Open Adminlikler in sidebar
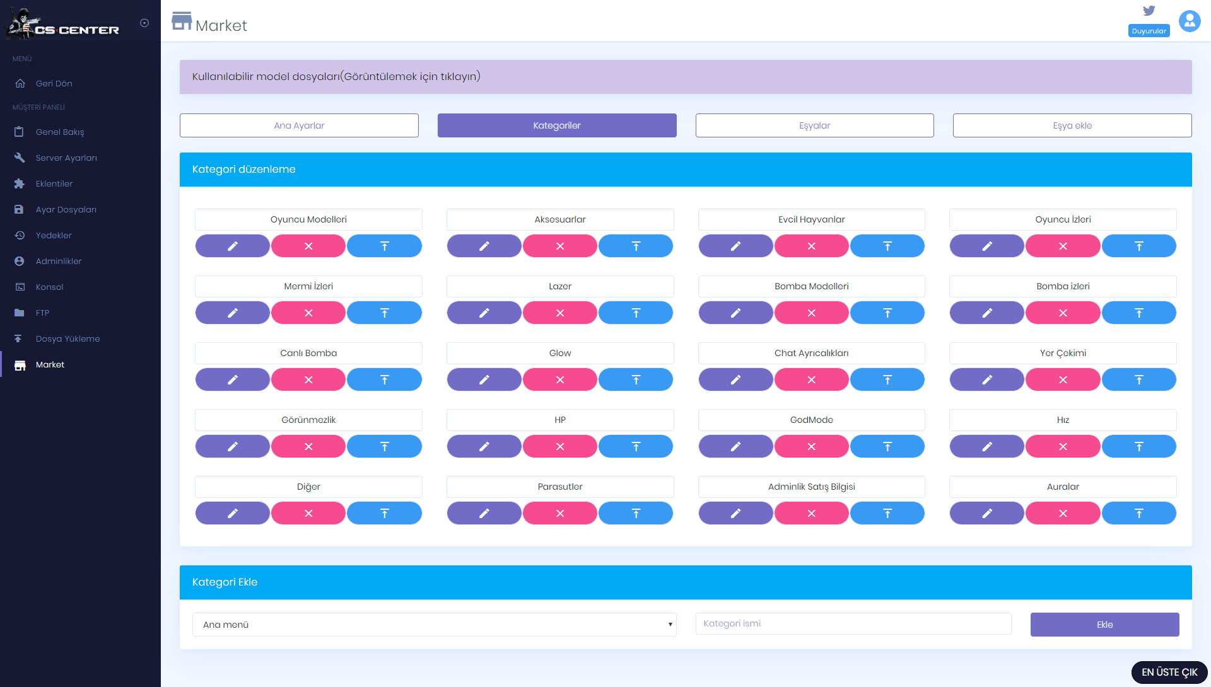The image size is (1211, 687). (x=80, y=261)
